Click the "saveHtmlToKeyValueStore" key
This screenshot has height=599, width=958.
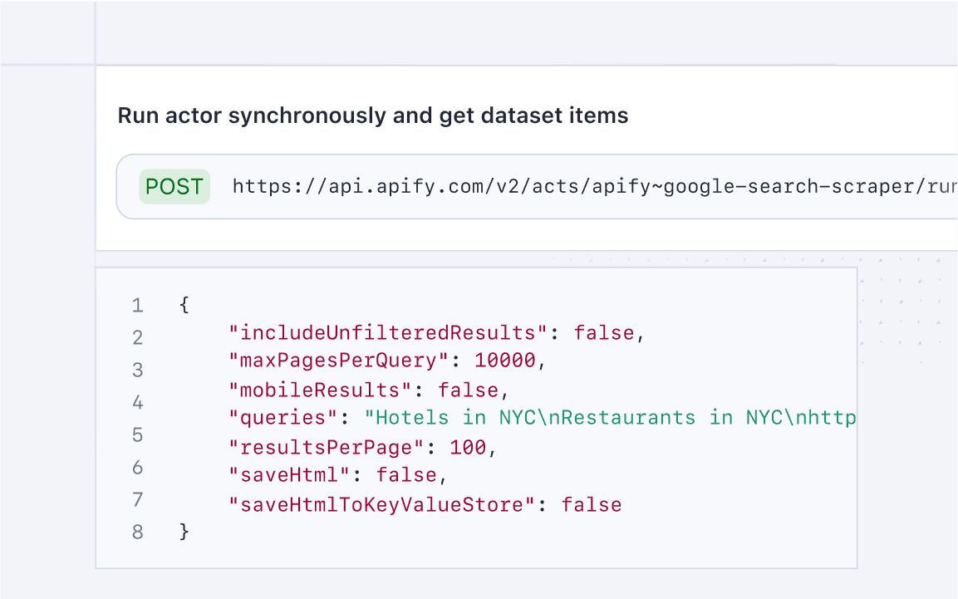[x=382, y=504]
